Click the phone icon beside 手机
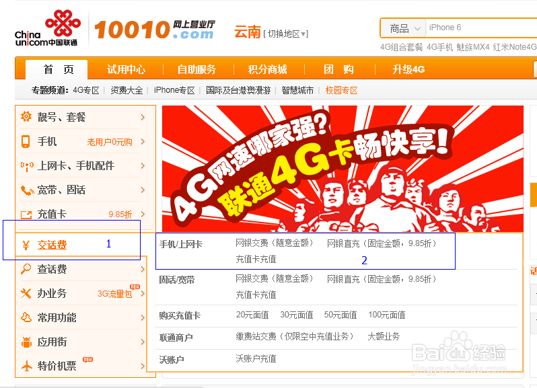 pyautogui.click(x=26, y=141)
